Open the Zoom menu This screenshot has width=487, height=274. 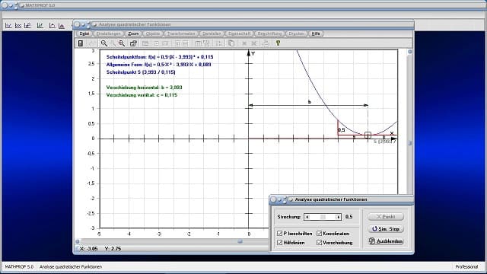(133, 33)
